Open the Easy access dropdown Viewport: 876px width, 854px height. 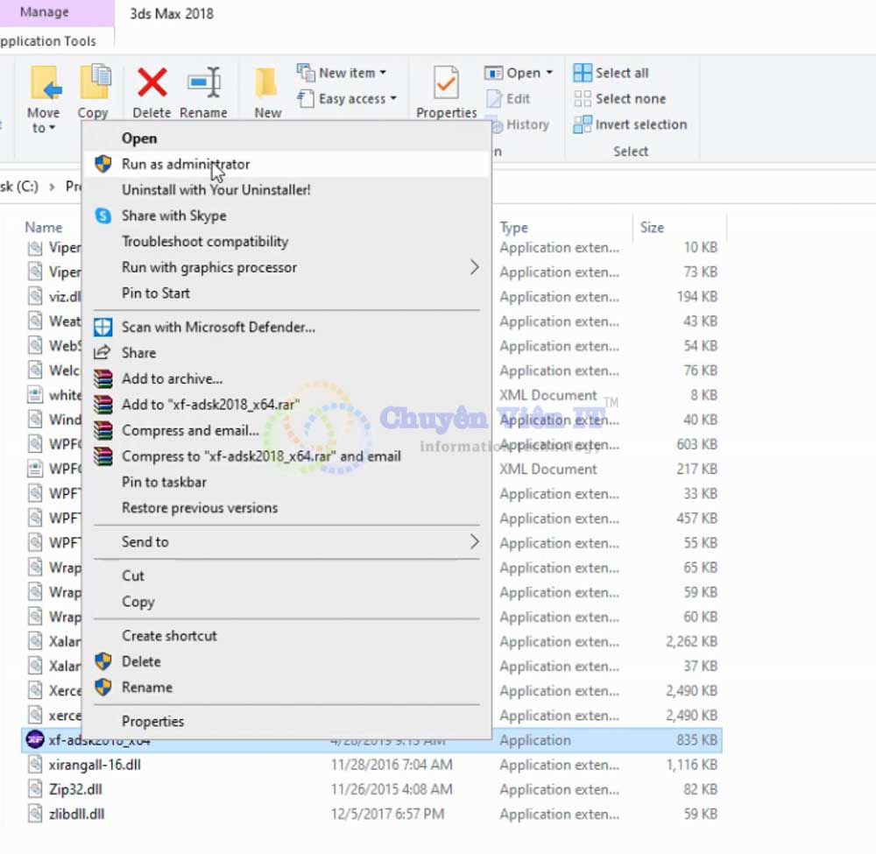pyautogui.click(x=347, y=98)
